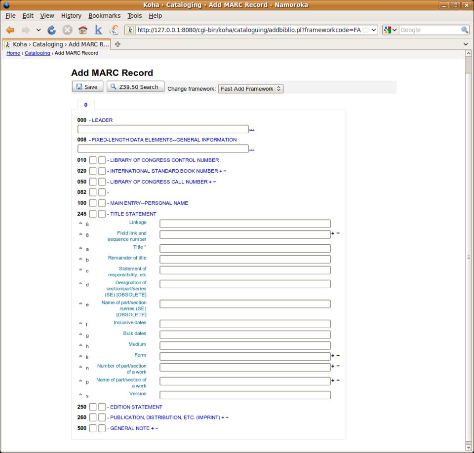Click the up-arrow icon beside subfield a Title

coord(80,248)
